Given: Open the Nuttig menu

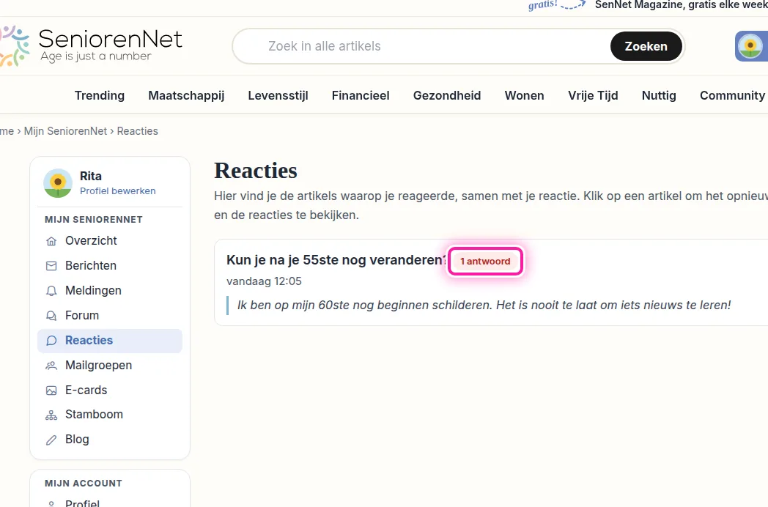Looking at the screenshot, I should [659, 95].
